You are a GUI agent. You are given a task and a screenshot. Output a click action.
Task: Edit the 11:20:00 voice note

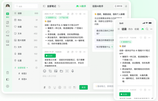(x=68, y=52)
